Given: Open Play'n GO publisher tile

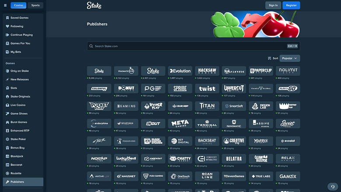Looking at the screenshot, I should point(288,88).
